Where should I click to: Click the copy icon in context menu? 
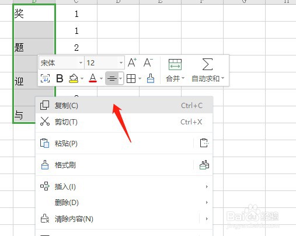[44, 105]
